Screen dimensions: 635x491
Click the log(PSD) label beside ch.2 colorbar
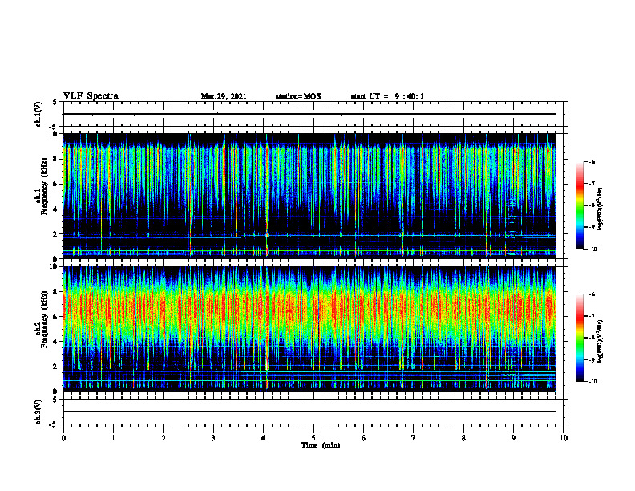tap(600, 341)
